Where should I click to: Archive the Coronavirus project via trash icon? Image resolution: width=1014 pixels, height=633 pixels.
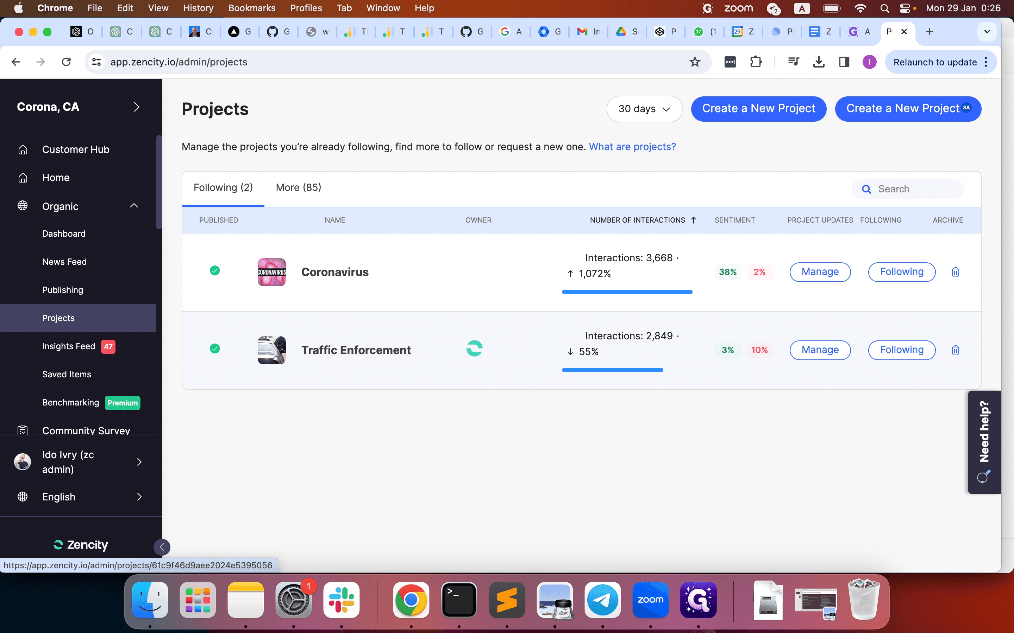955,272
